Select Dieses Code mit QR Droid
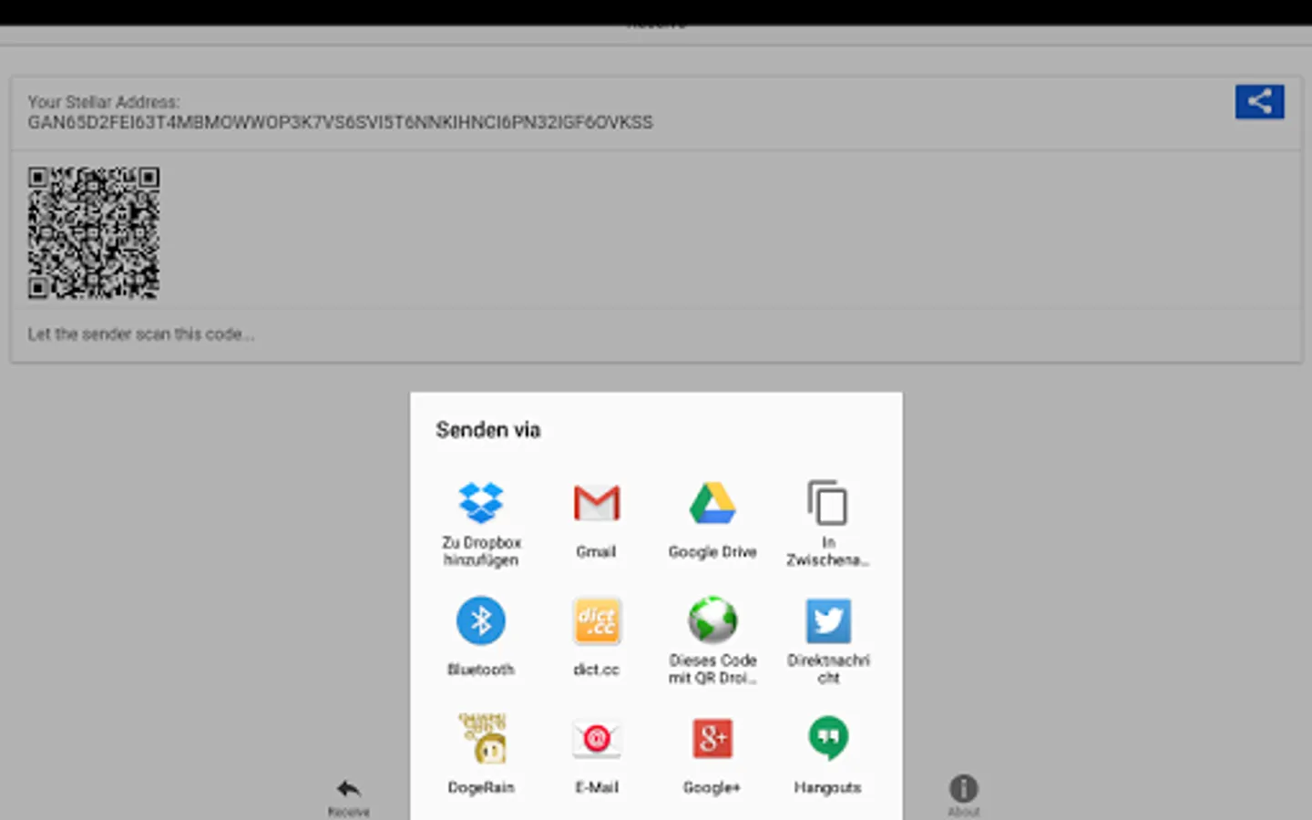This screenshot has height=820, width=1312. [712, 641]
